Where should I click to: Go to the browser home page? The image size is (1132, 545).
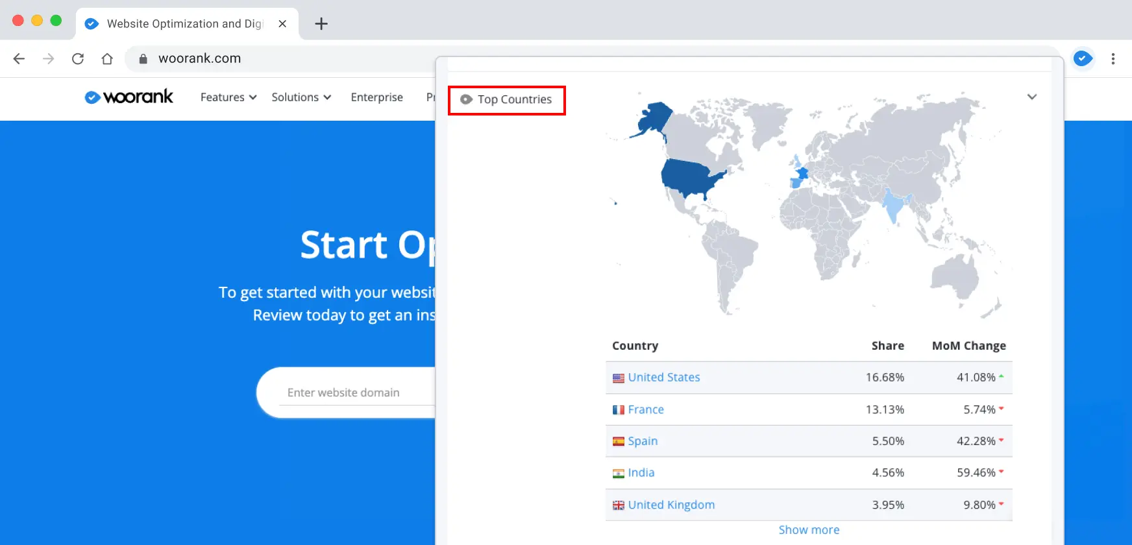[x=107, y=58]
